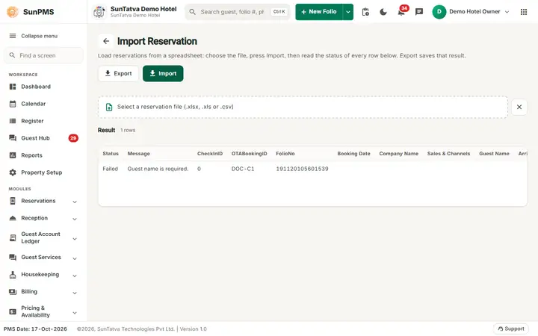The width and height of the screenshot is (538, 336).
Task: Click the OTABookingID column header
Action: [249, 154]
